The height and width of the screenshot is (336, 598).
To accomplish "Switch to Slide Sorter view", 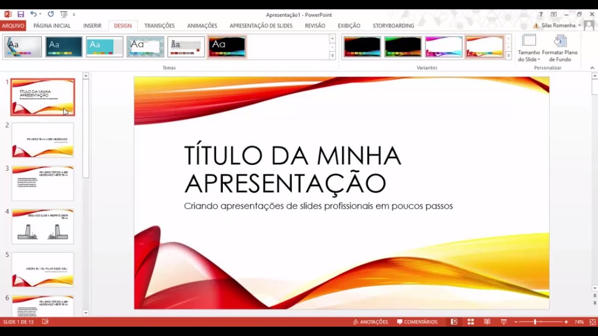I will tap(470, 322).
